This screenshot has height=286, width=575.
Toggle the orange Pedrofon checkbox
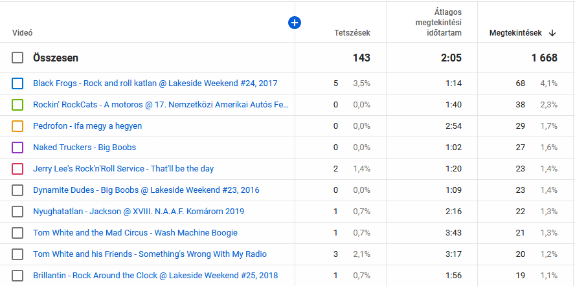18,126
